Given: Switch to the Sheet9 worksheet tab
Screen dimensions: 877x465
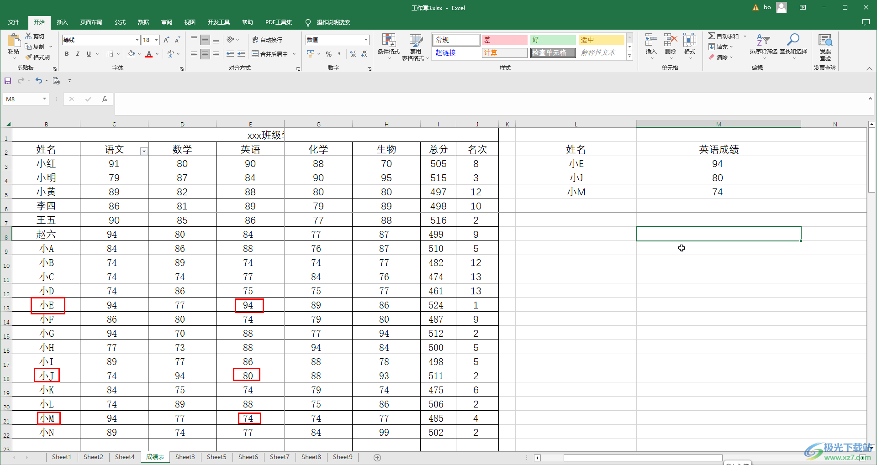Looking at the screenshot, I should (x=343, y=457).
